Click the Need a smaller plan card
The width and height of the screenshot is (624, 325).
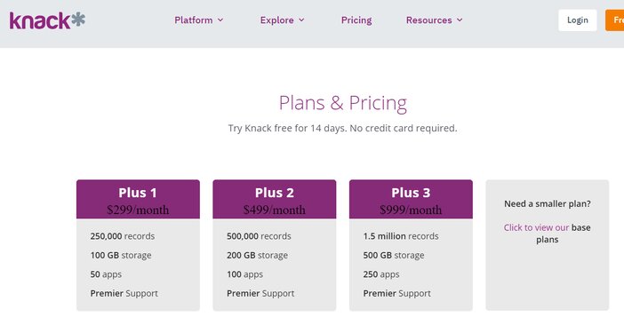548,245
